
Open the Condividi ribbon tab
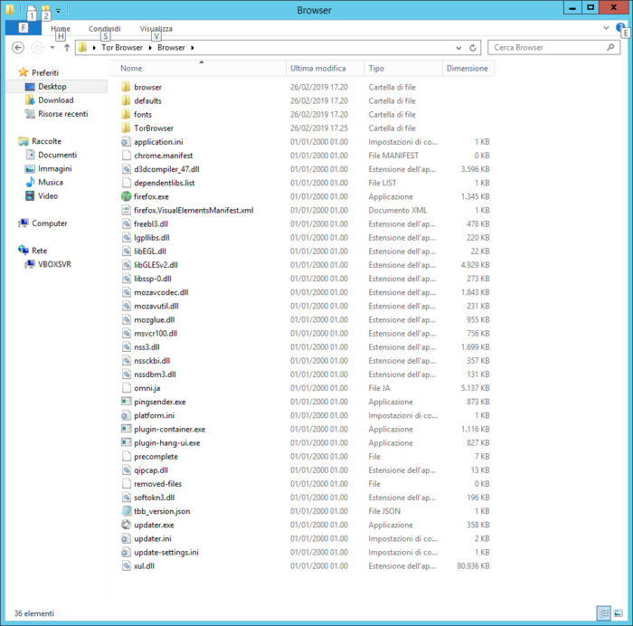[105, 29]
